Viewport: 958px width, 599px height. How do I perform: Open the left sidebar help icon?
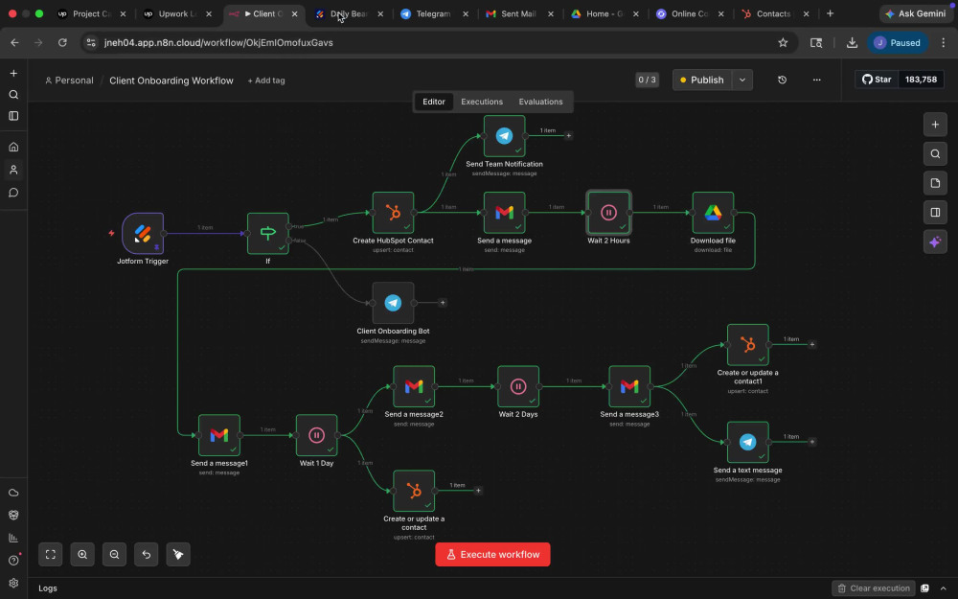point(13,561)
